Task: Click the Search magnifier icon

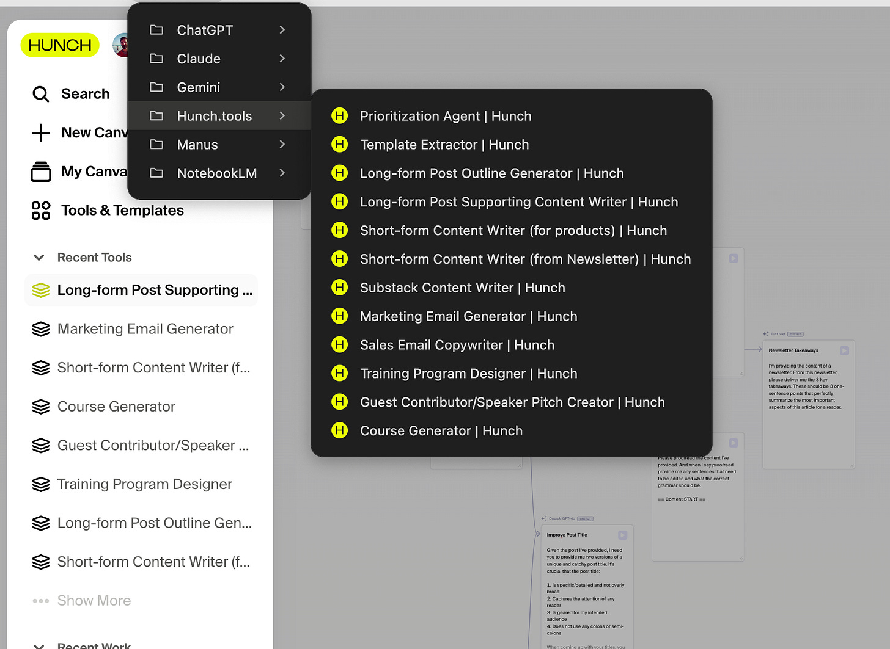Action: click(x=41, y=94)
